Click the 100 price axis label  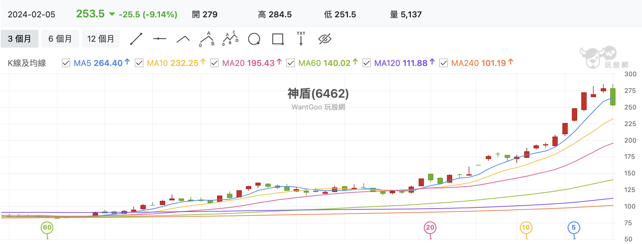tap(630, 206)
